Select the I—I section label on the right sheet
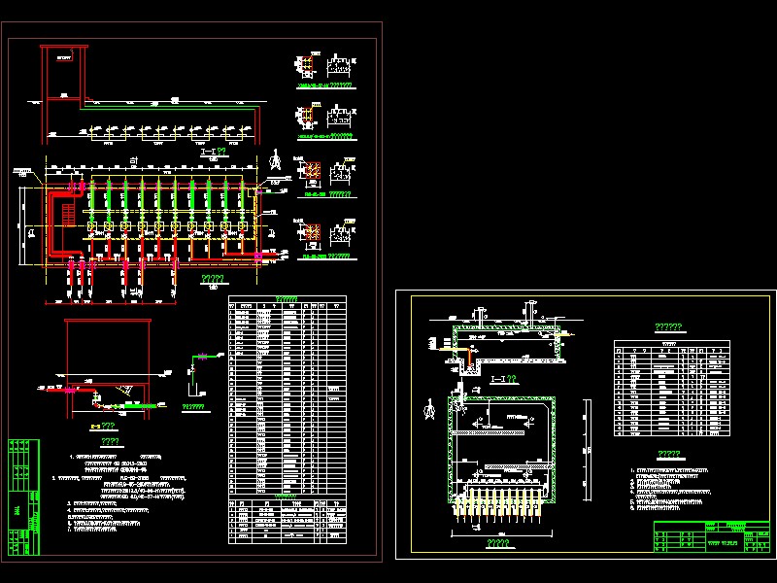Image resolution: width=777 pixels, height=583 pixels. (x=503, y=379)
